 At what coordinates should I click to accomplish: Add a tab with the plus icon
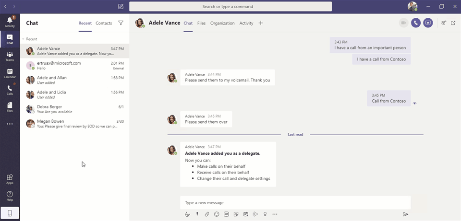pyautogui.click(x=260, y=23)
